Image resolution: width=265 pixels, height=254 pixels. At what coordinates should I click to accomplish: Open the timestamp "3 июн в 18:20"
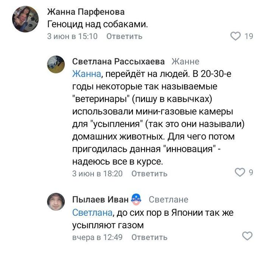click(x=97, y=173)
